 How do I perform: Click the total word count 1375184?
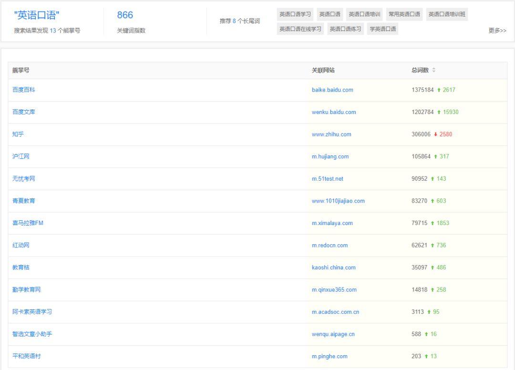point(422,90)
